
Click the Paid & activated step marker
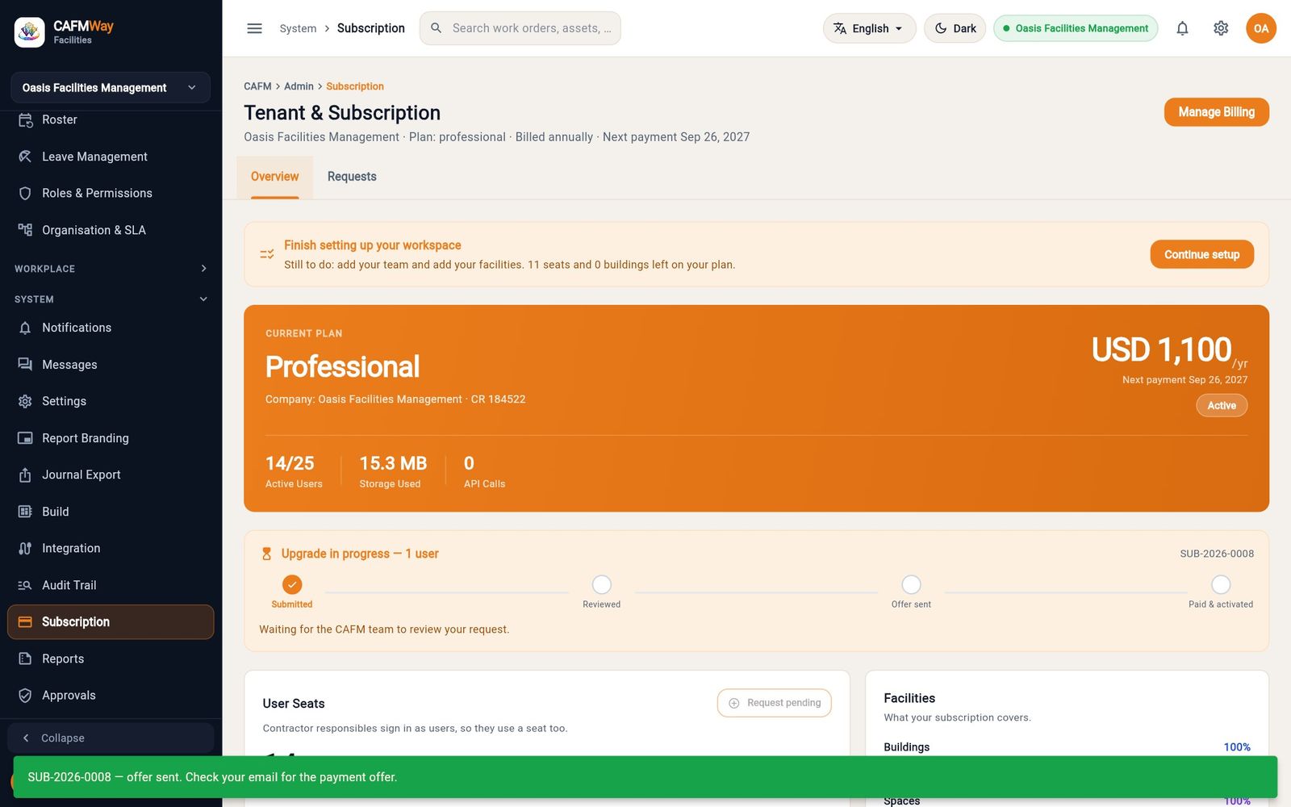coord(1221,584)
